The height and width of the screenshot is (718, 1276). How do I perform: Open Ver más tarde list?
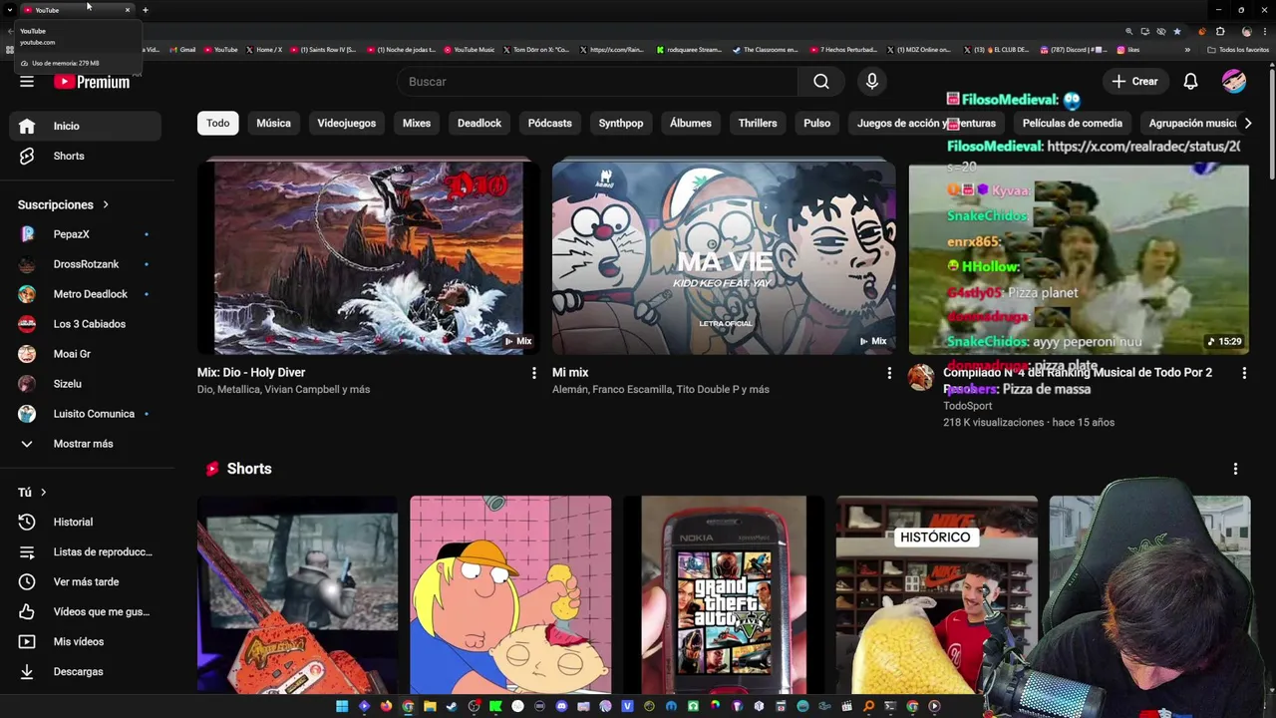click(85, 581)
